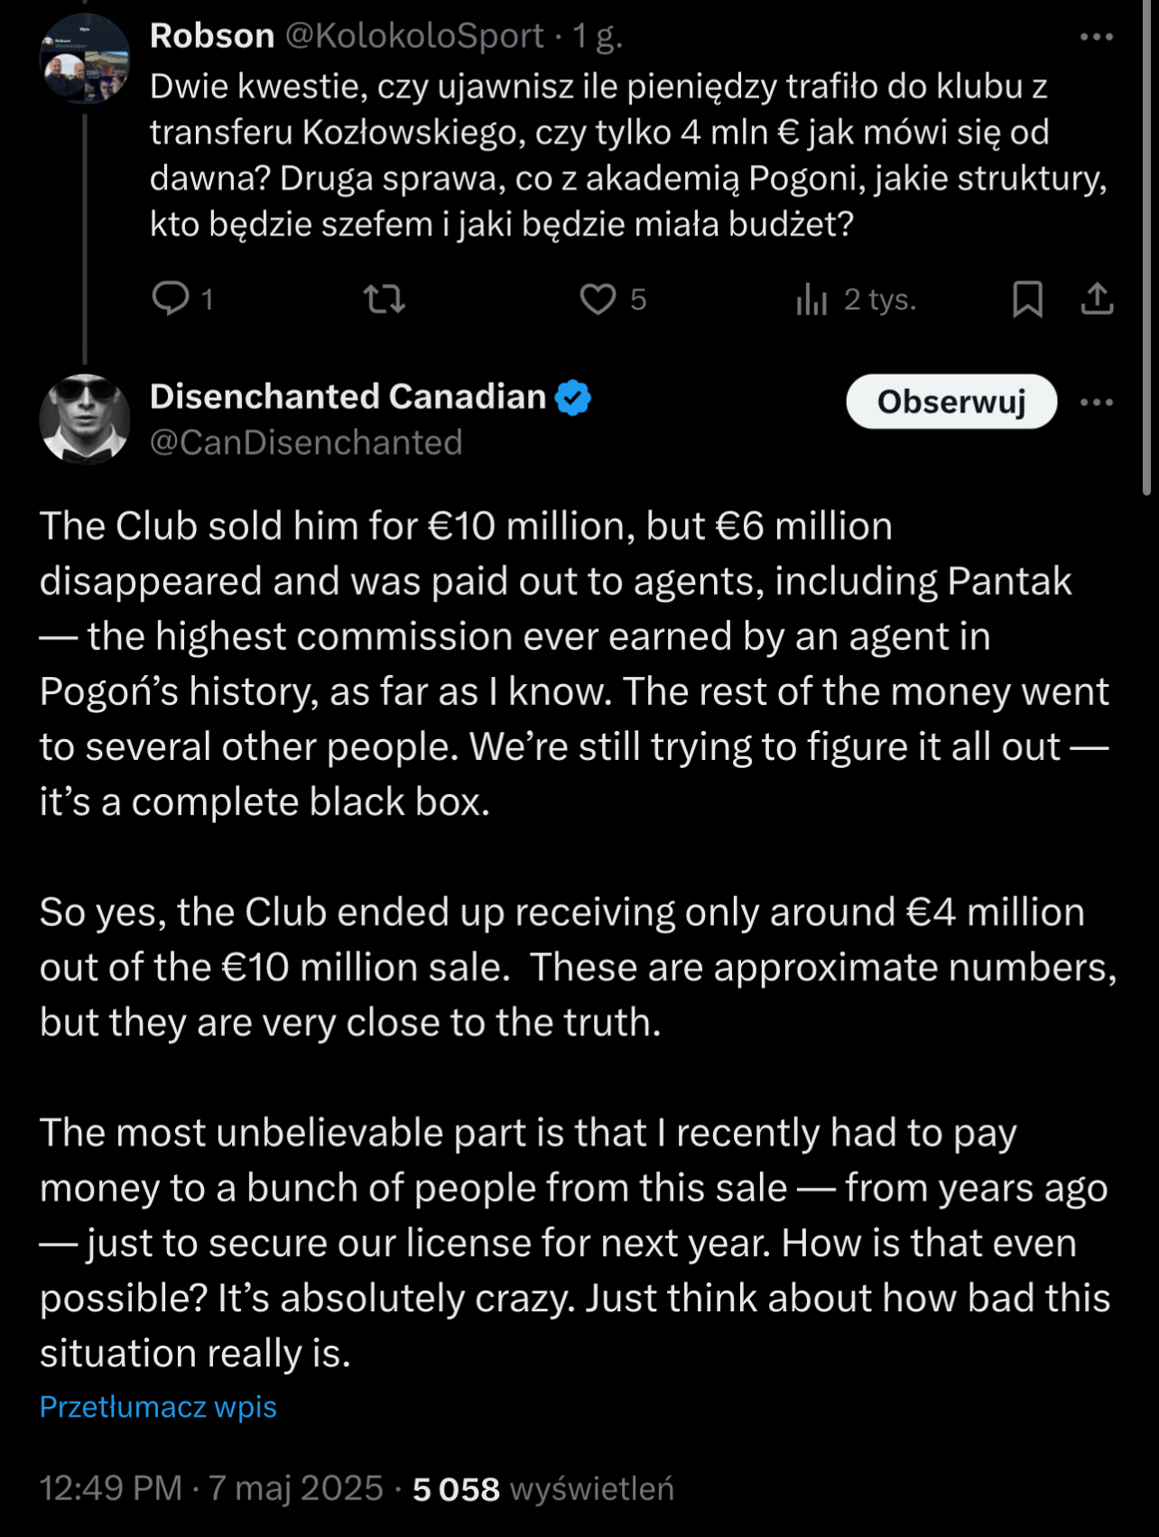This screenshot has width=1159, height=1537.
Task: Open more options for Robson's post
Action: 1096,37
